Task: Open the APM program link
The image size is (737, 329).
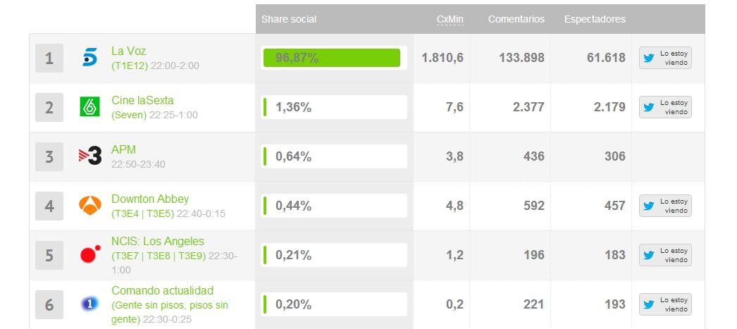Action: (x=123, y=150)
